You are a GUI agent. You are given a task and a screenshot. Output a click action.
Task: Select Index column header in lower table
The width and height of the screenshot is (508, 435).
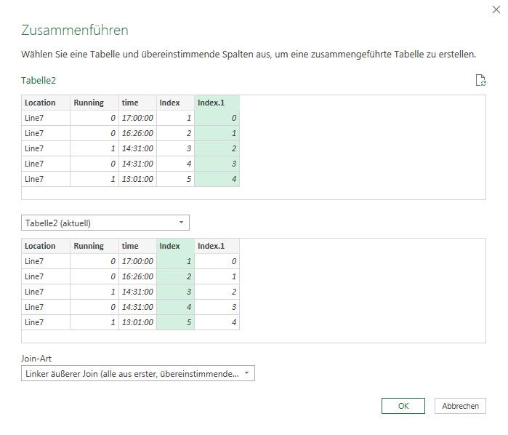tap(175, 246)
